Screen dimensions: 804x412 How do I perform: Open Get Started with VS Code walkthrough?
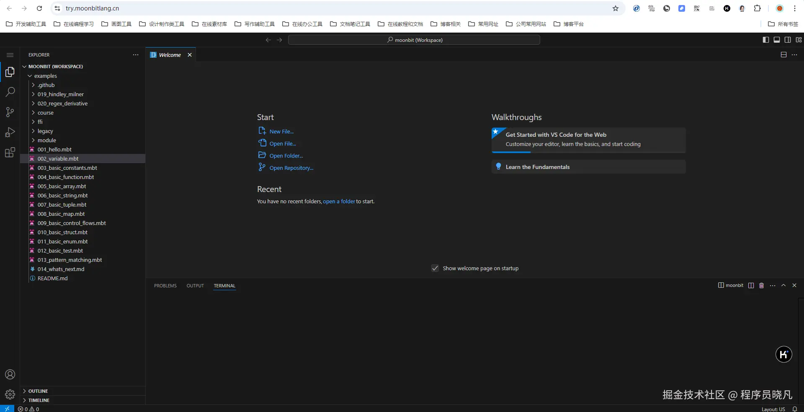[x=588, y=140]
